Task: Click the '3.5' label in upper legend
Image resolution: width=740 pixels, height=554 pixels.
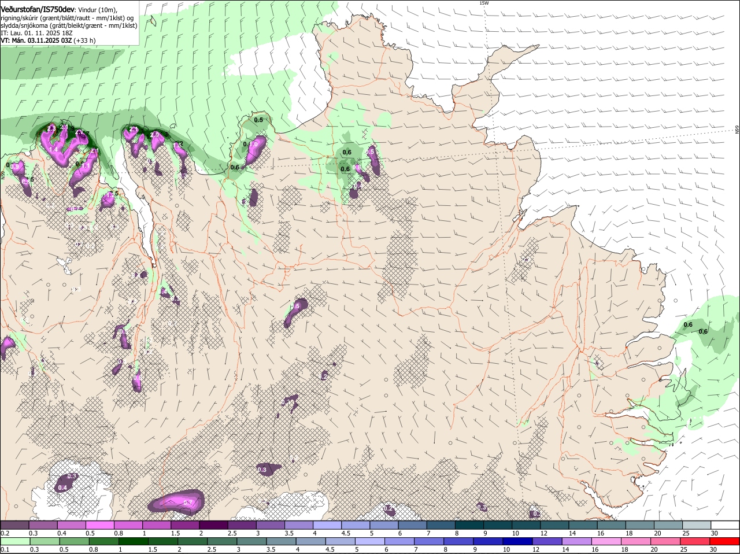Action: coord(289,533)
